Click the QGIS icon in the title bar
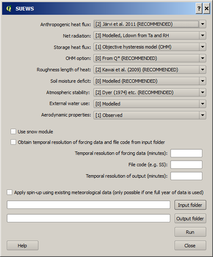This screenshot has width=213, height=257. click(9, 8)
